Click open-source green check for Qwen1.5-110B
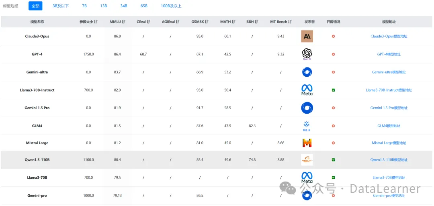 [x=333, y=160]
